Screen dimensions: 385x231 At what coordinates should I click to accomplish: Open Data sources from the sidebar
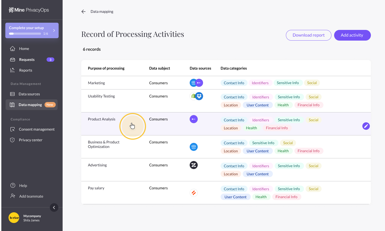tap(13, 94)
